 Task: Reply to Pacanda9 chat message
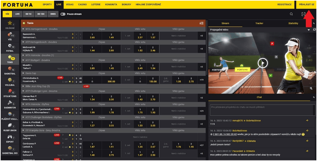(307, 151)
